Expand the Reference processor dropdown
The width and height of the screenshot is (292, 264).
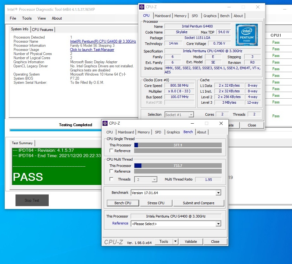coord(218,224)
